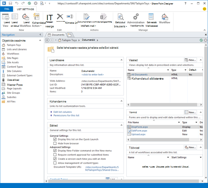
Task: Collapse the Loenditeave section
Action: [x=121, y=60]
